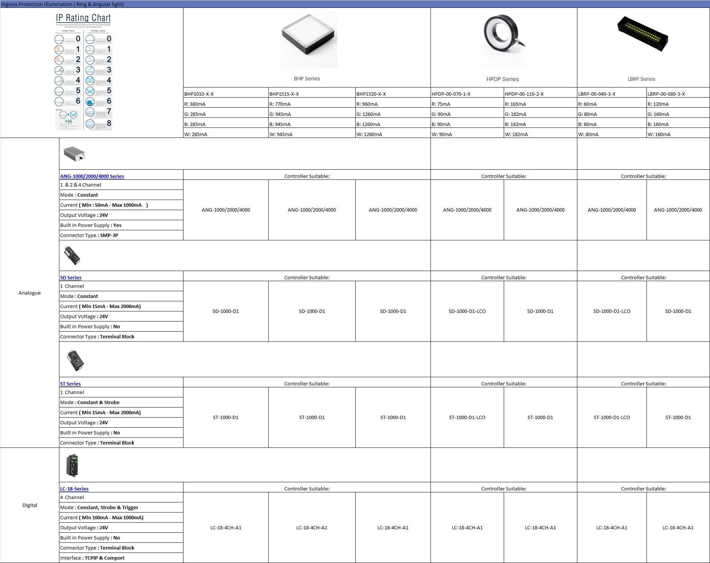Click the LC-18 controller product image
This screenshot has height=563, width=710.
point(72,465)
